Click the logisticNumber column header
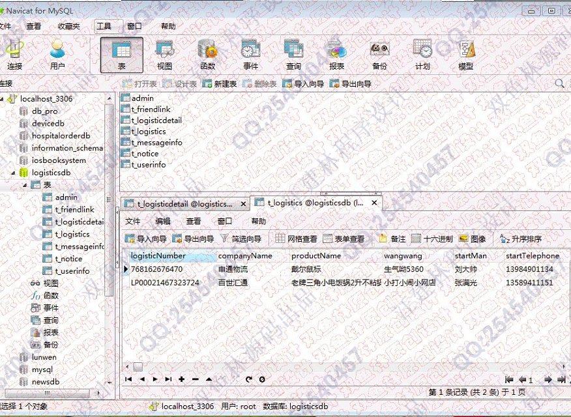The image size is (571, 417). click(x=172, y=256)
